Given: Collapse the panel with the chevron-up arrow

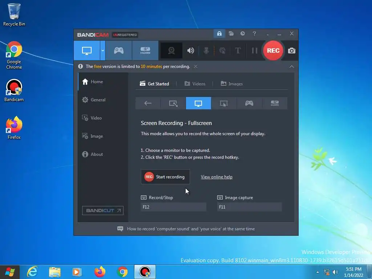Looking at the screenshot, I should (x=292, y=67).
